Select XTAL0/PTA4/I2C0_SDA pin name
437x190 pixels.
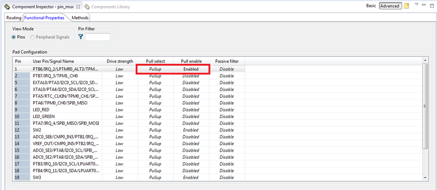click(66, 89)
